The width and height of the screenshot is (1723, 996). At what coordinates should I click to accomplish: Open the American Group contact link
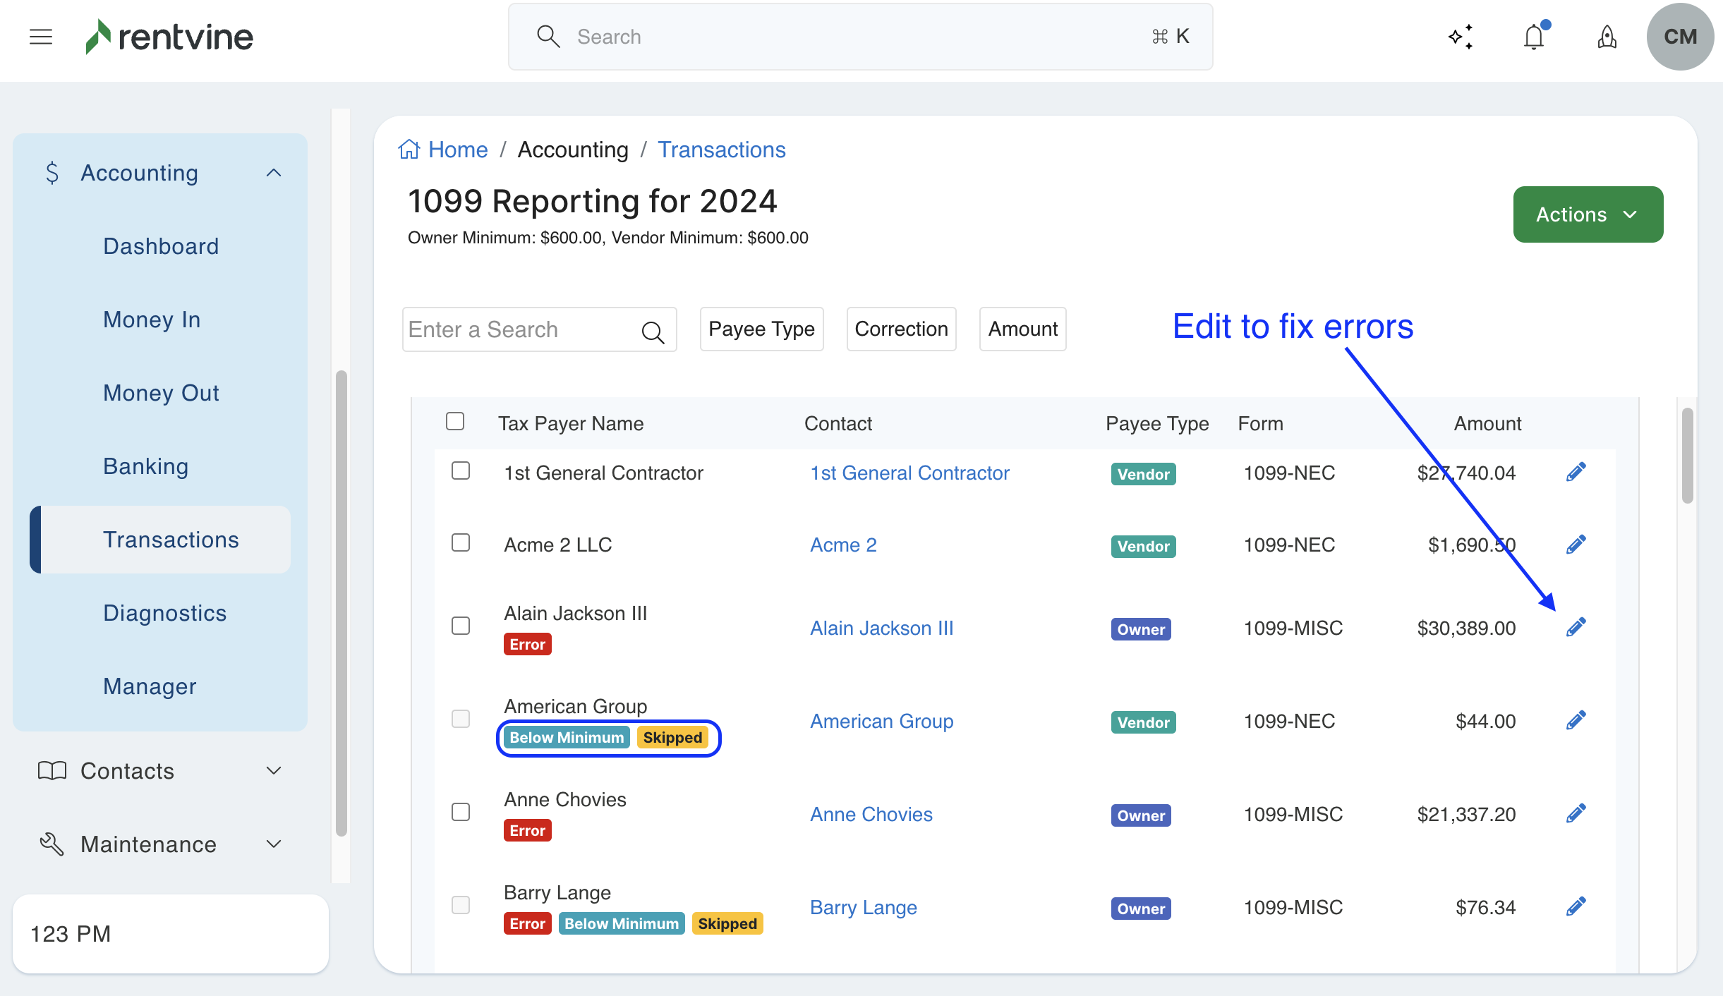click(881, 721)
